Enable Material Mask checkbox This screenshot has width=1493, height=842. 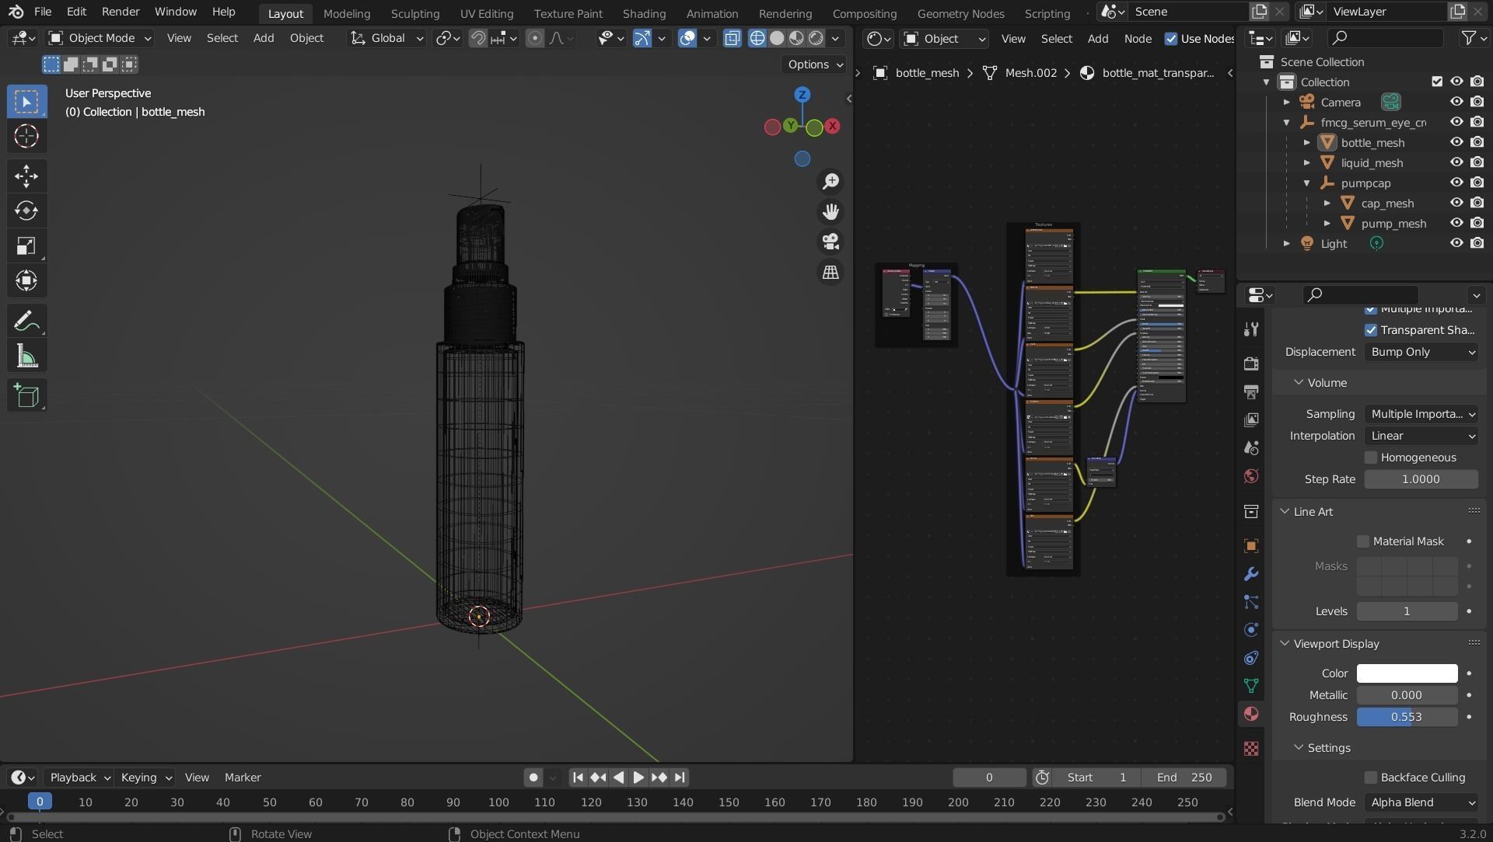click(1363, 541)
